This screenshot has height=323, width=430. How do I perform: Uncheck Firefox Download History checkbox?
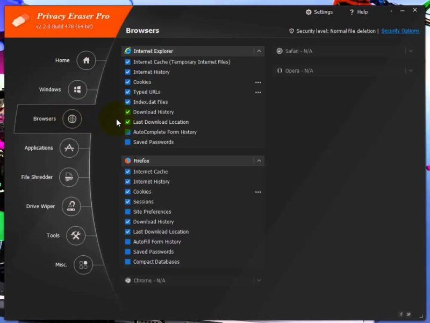click(x=127, y=222)
